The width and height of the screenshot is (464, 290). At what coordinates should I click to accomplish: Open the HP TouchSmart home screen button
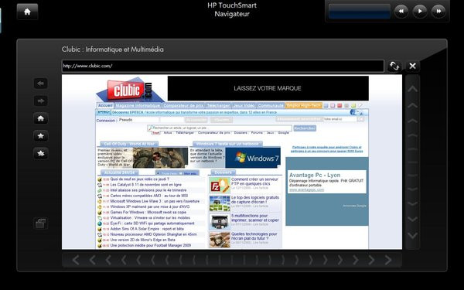(27, 12)
